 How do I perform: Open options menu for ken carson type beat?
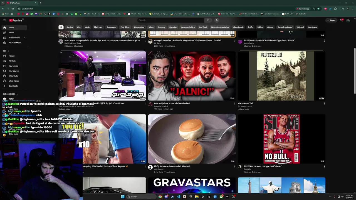pos(324,167)
